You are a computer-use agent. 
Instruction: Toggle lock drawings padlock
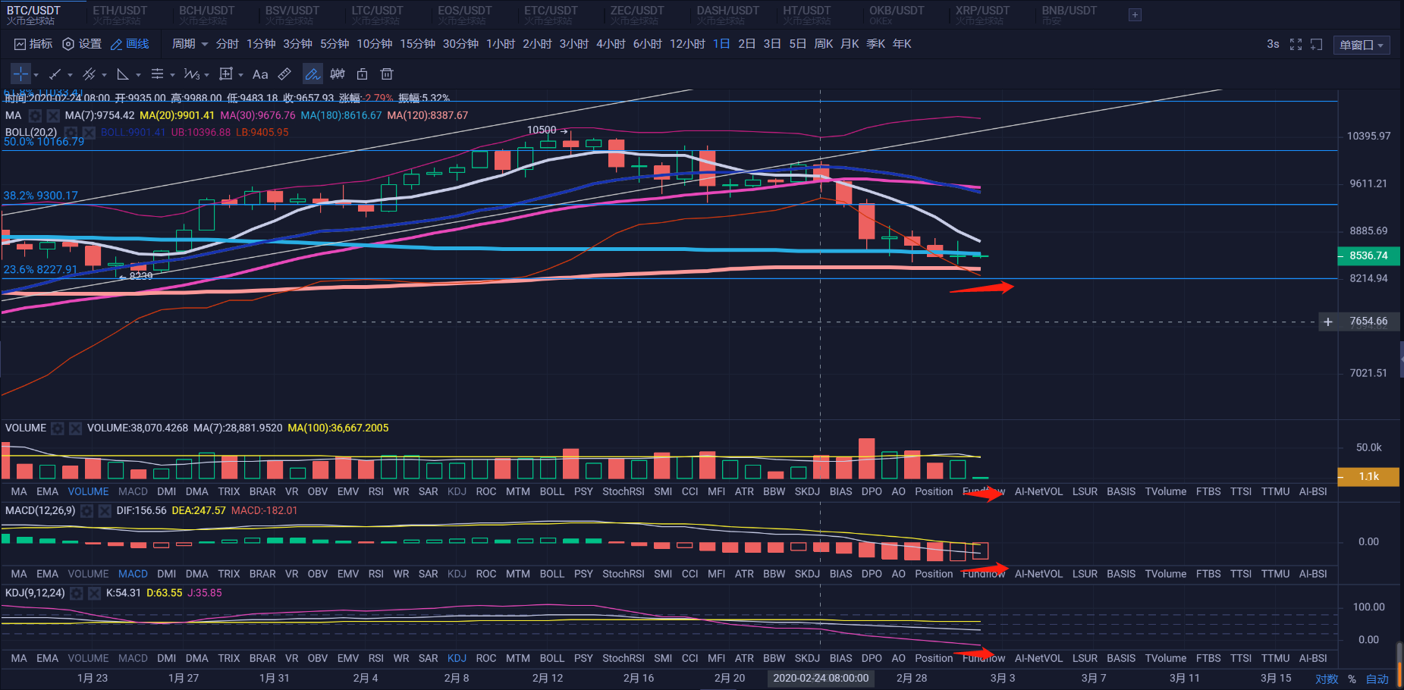pyautogui.click(x=363, y=74)
